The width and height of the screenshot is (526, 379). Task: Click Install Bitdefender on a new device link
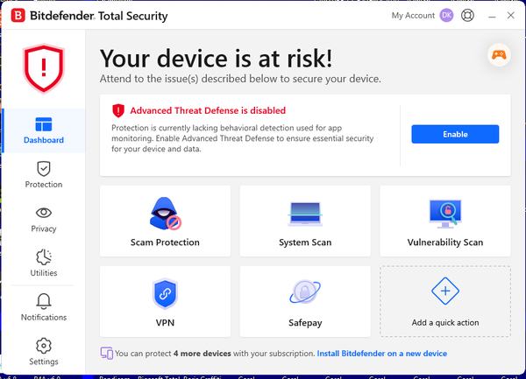(381, 354)
